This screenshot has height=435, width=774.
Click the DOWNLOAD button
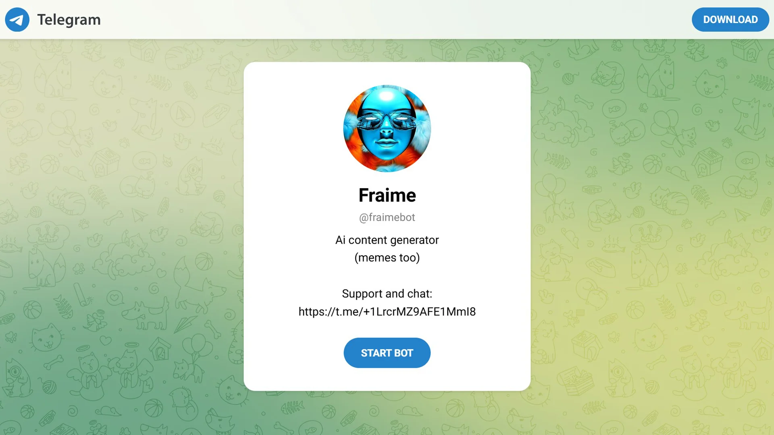[x=730, y=19]
